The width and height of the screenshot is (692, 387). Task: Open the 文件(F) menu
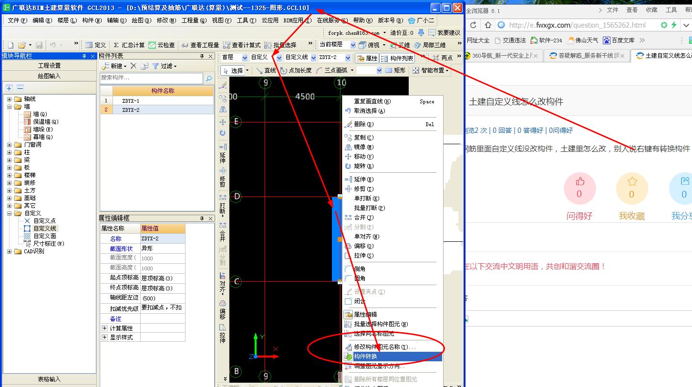pos(17,20)
